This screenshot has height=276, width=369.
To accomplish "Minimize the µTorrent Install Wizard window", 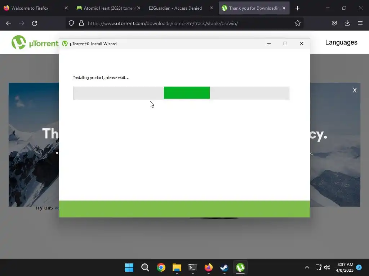I will 269,43.
